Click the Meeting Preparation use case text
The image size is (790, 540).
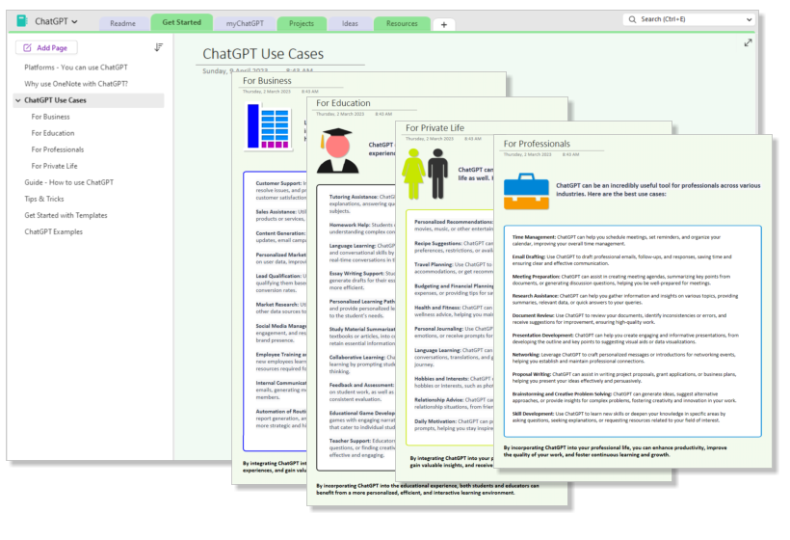pyautogui.click(x=621, y=280)
